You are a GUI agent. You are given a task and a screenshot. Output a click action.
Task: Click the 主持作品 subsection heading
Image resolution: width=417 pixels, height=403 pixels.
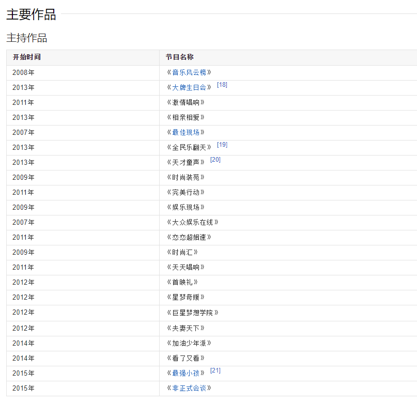[x=26, y=38]
